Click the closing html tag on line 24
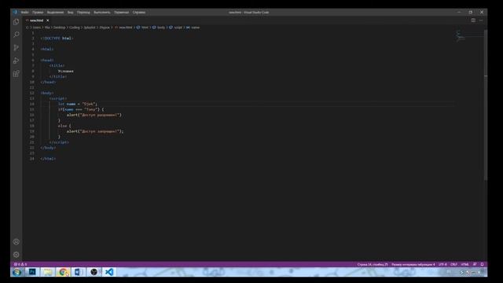 pos(48,159)
